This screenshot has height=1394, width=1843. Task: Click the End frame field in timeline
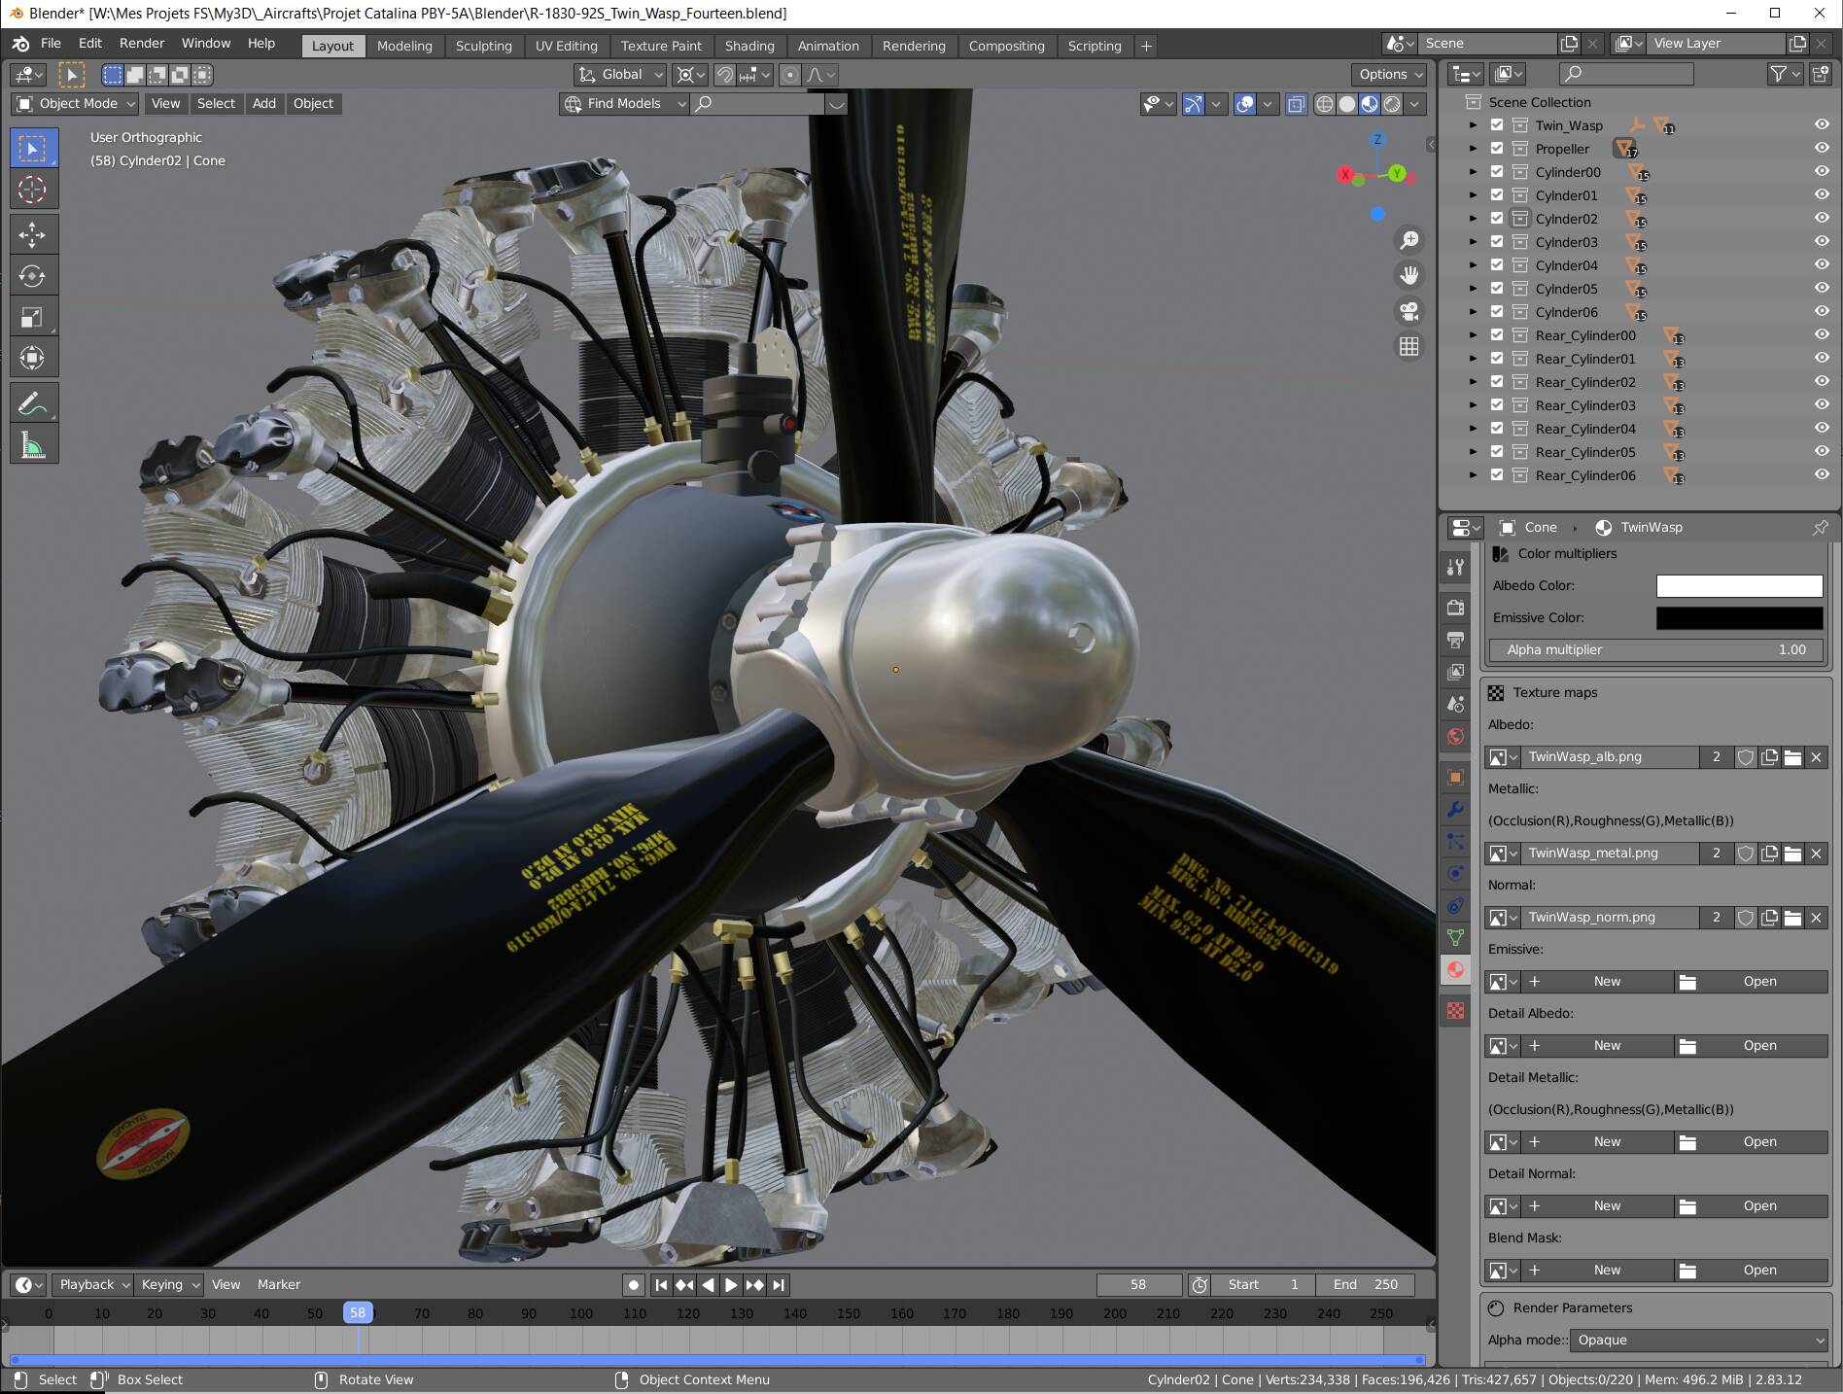click(1365, 1284)
